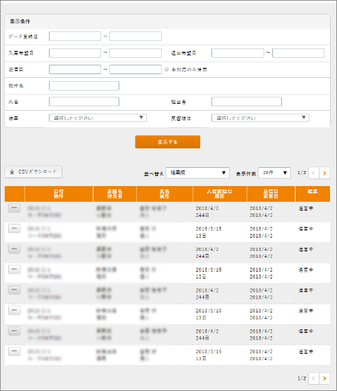337x391 pixels.
Task: Open the 並べ替え sort order dropdown
Action: coord(198,173)
